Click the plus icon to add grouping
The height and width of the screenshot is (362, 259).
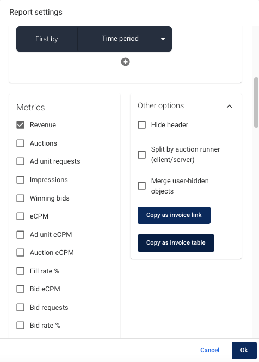(126, 62)
